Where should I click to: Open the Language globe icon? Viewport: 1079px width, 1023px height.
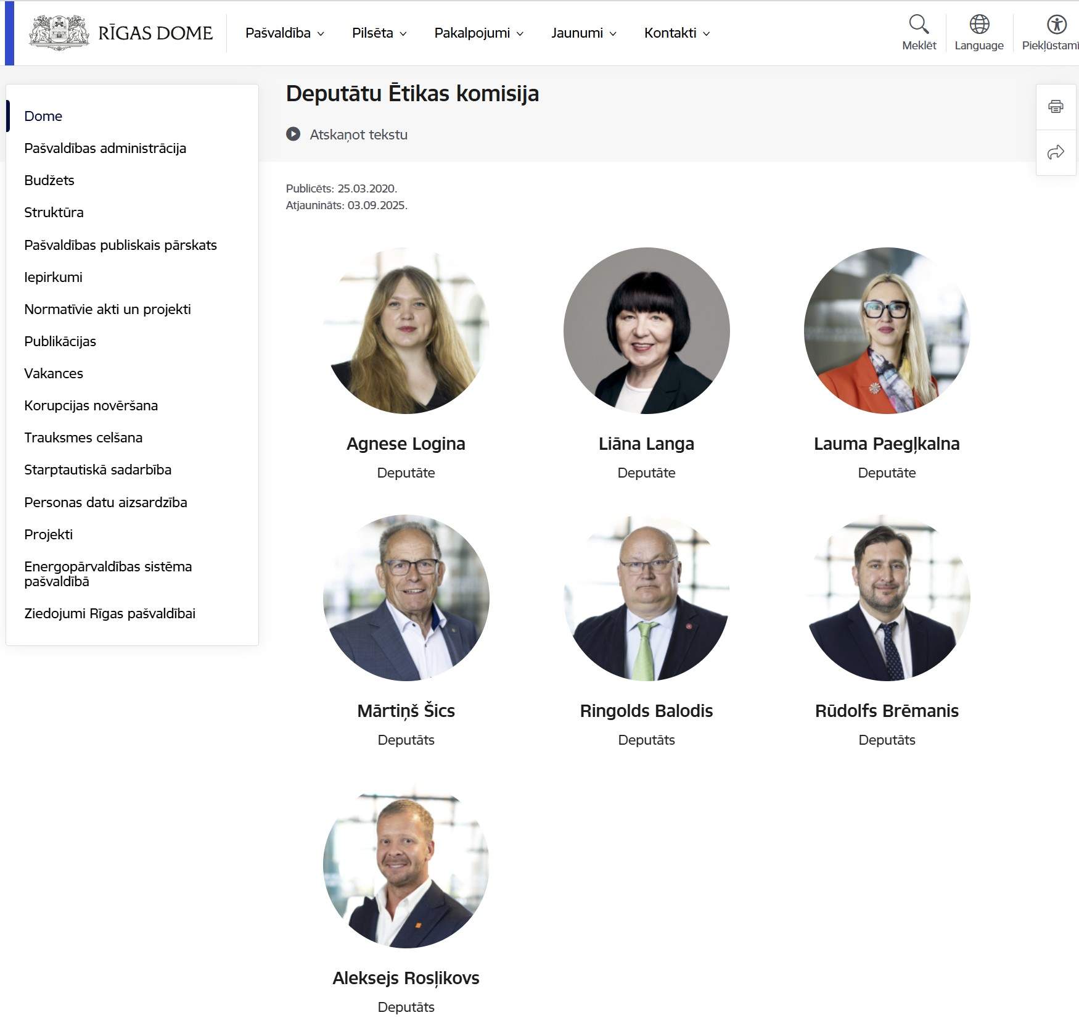pos(978,25)
